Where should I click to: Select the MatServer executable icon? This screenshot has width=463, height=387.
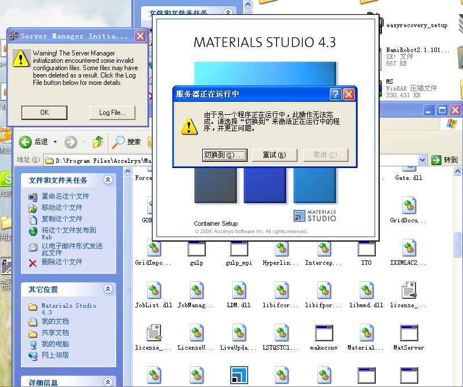(409, 333)
